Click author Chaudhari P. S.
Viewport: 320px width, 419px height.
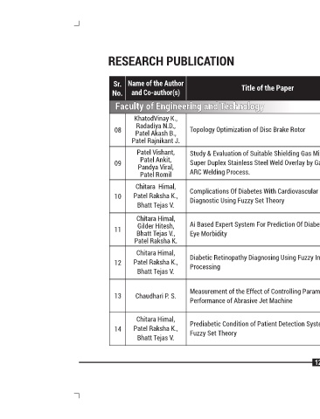[x=156, y=296]
